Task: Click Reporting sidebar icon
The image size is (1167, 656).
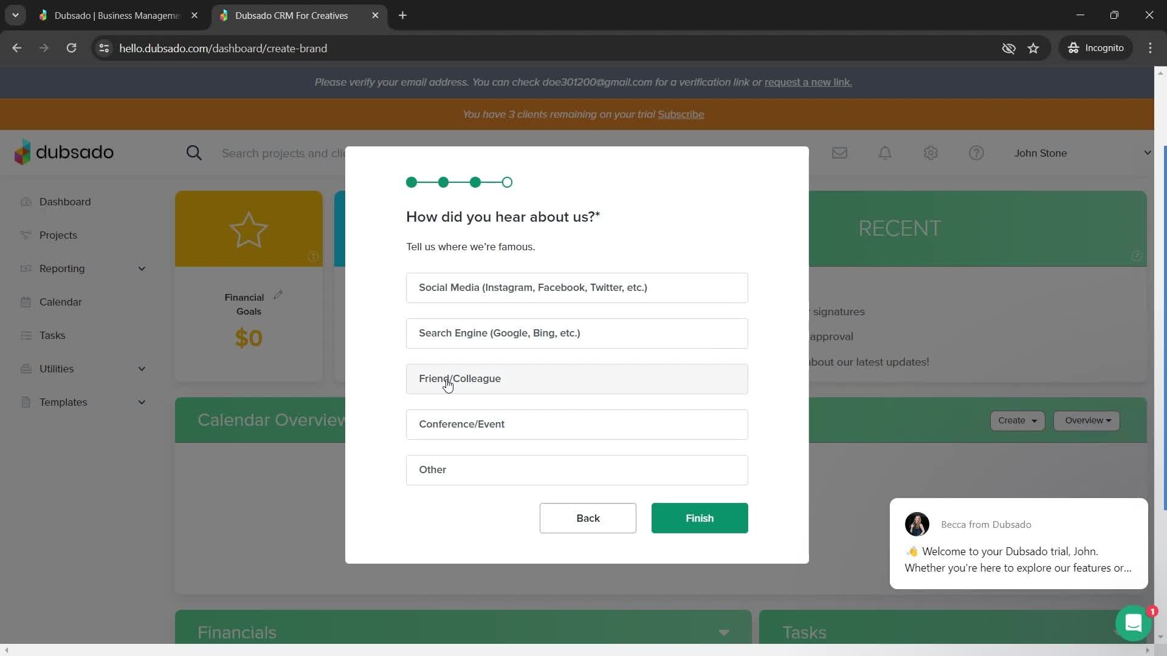Action: click(x=26, y=268)
